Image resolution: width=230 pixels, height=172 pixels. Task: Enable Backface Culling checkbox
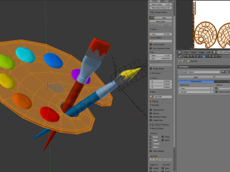(150, 117)
